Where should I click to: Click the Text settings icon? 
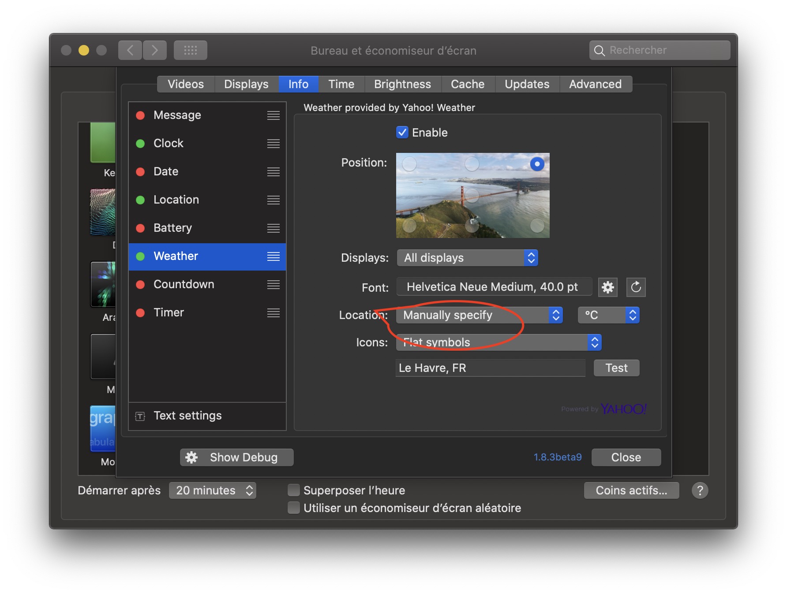pyautogui.click(x=140, y=416)
